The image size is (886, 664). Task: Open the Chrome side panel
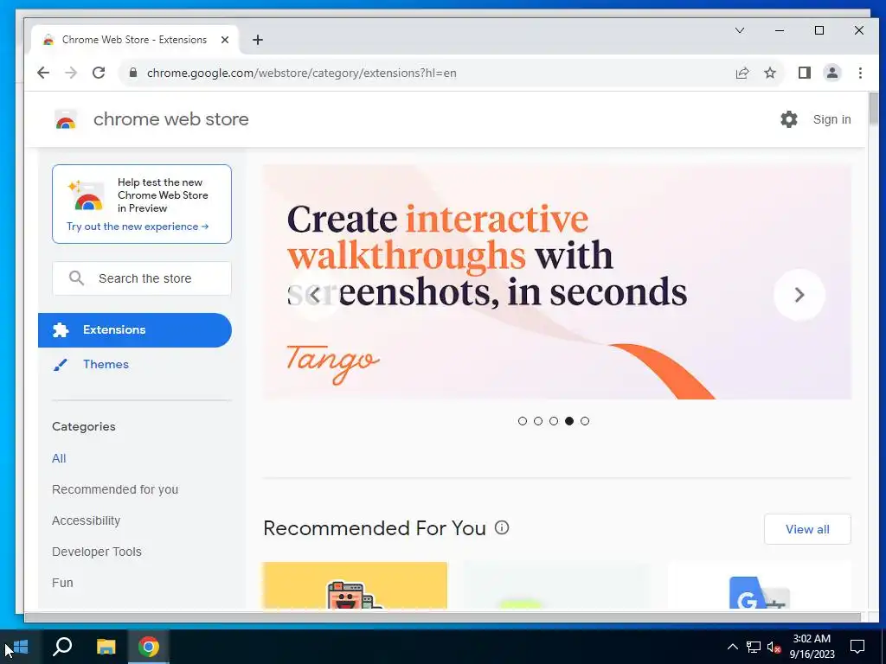(804, 73)
